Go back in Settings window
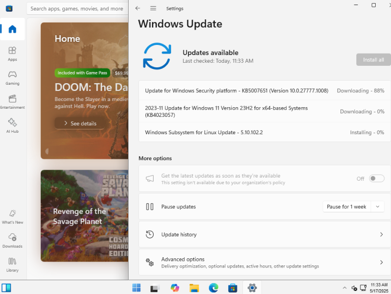The width and height of the screenshot is (391, 294). point(138,9)
